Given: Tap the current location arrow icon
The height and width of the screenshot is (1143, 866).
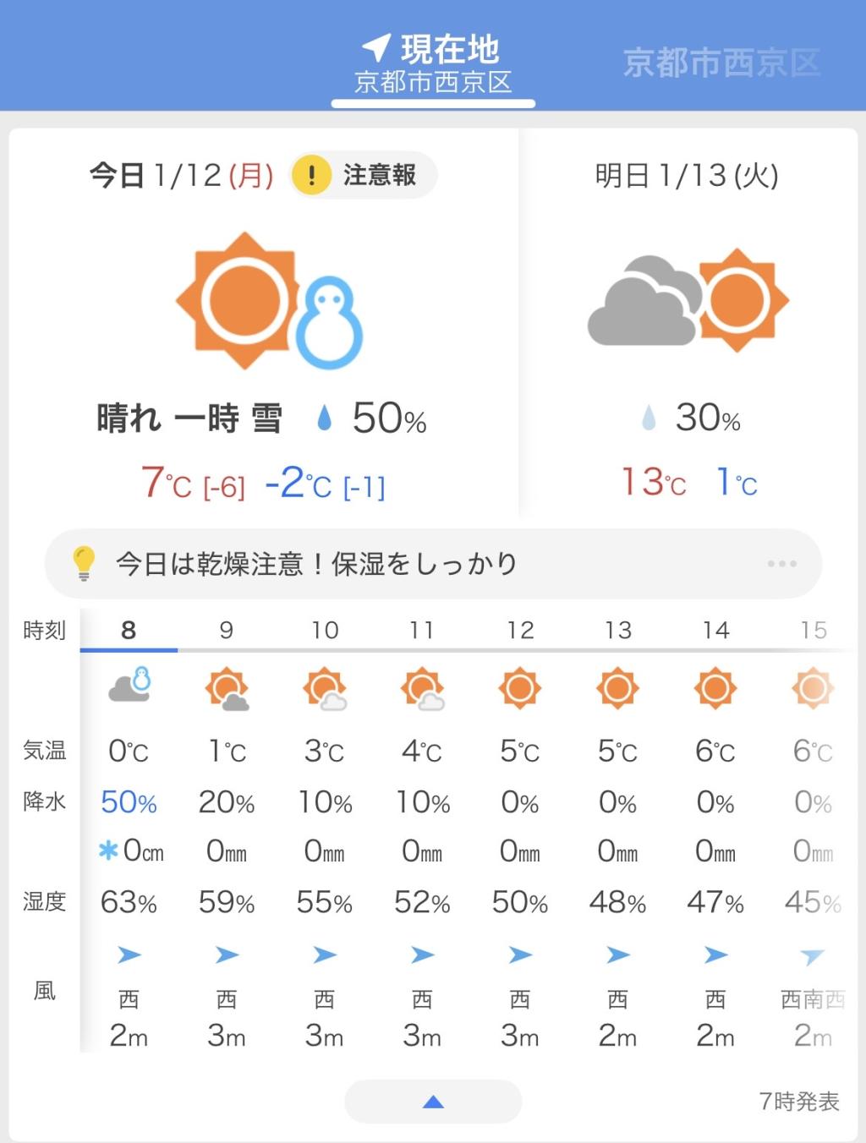Looking at the screenshot, I should pos(376,47).
